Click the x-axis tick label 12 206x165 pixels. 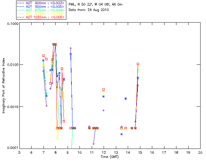[x=104, y=152]
